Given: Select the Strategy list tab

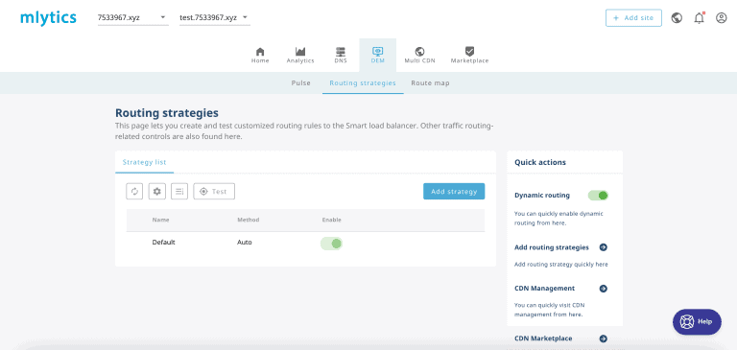Looking at the screenshot, I should [144, 162].
